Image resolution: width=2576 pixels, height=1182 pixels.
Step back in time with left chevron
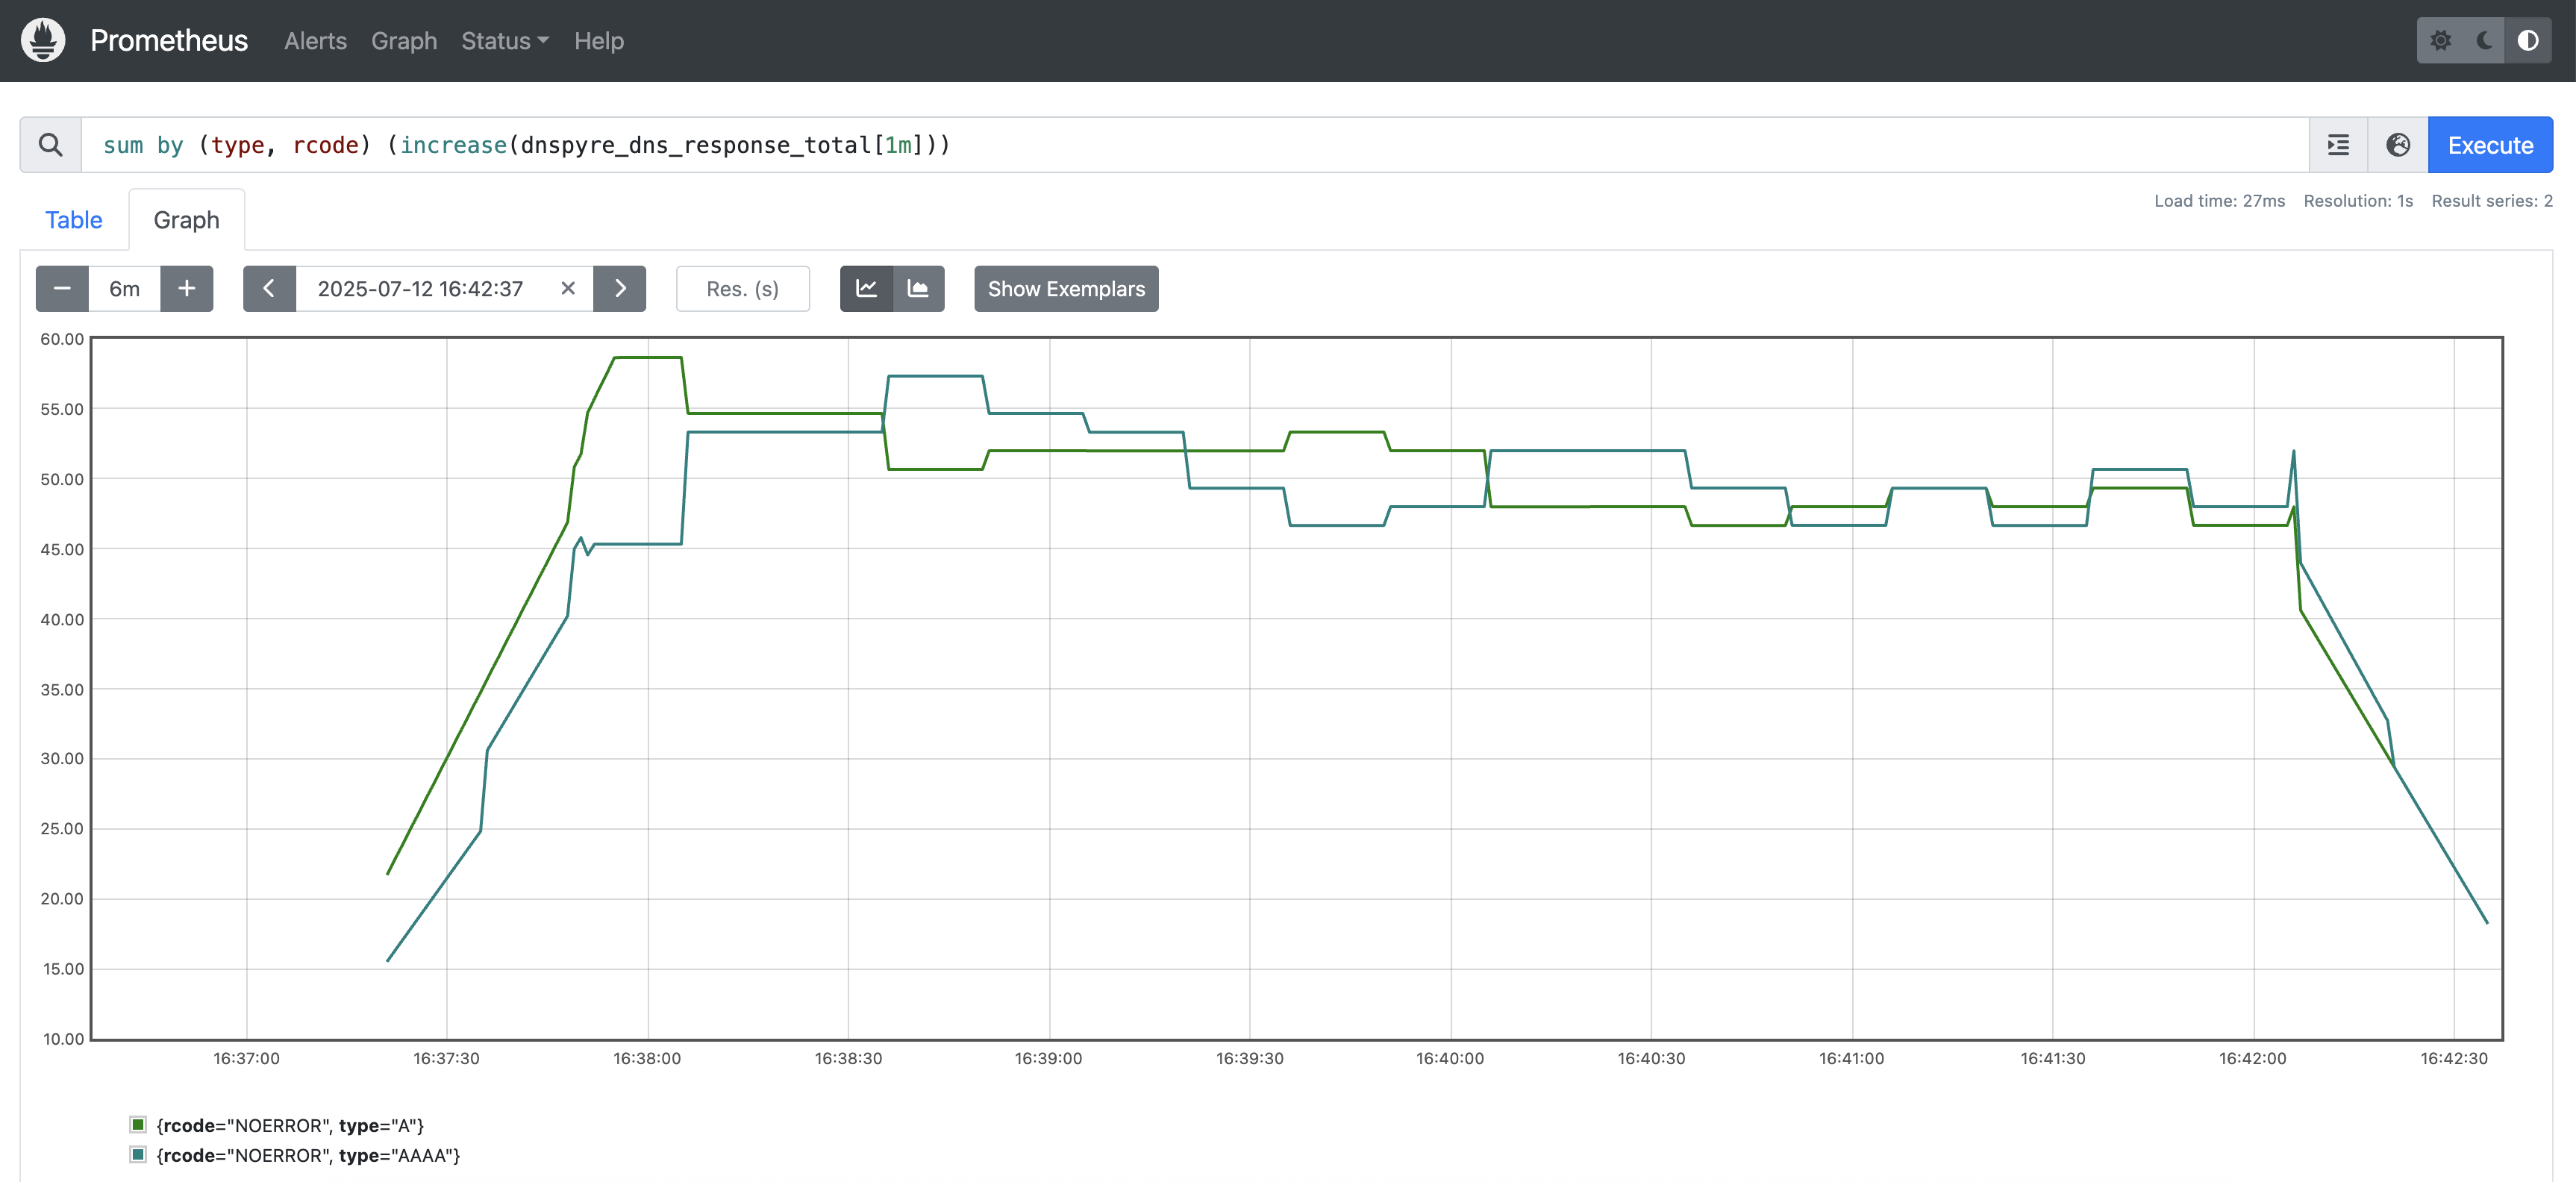point(269,289)
